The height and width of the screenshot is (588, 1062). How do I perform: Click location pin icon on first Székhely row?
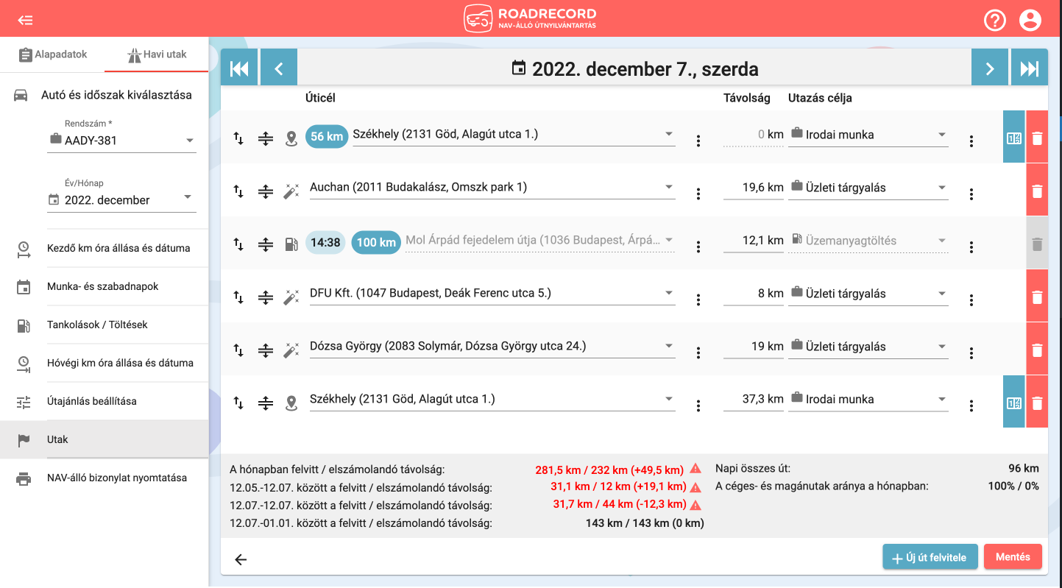tap(291, 138)
